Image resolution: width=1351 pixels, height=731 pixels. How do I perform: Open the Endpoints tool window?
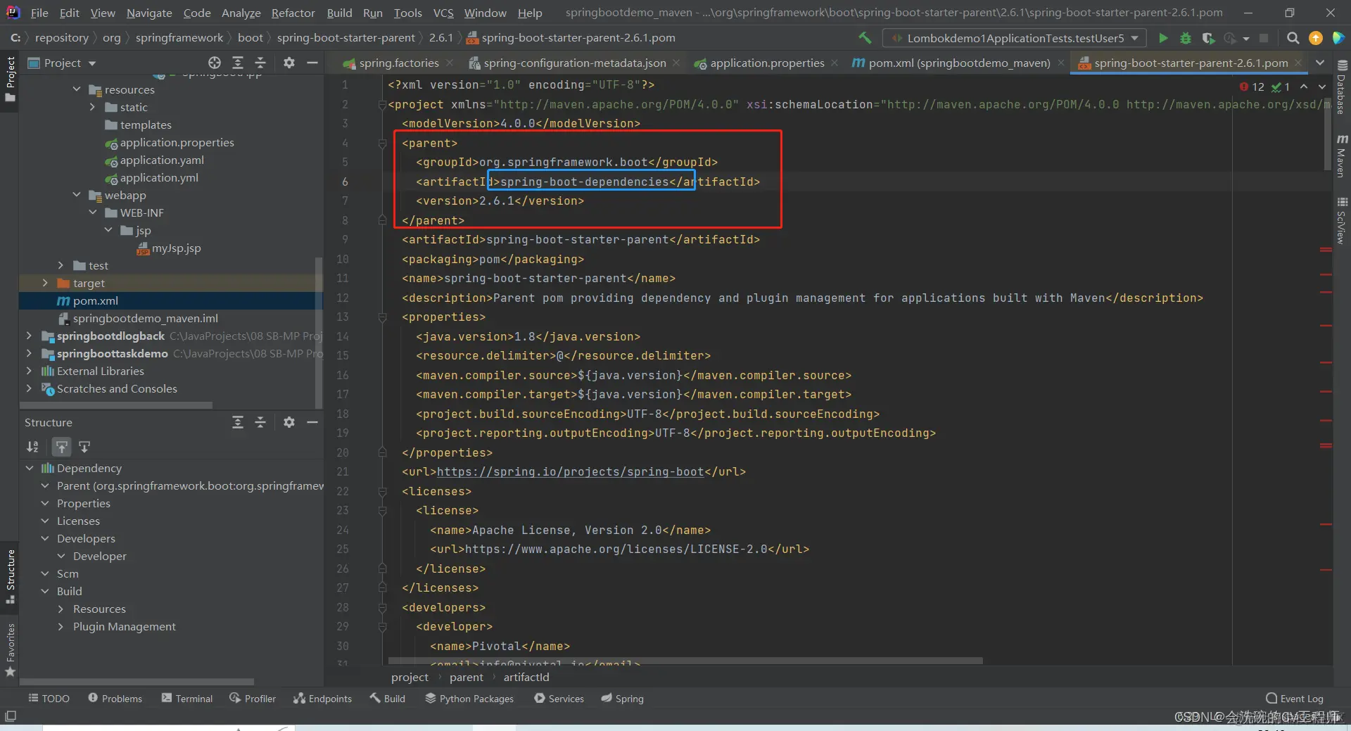(x=322, y=699)
